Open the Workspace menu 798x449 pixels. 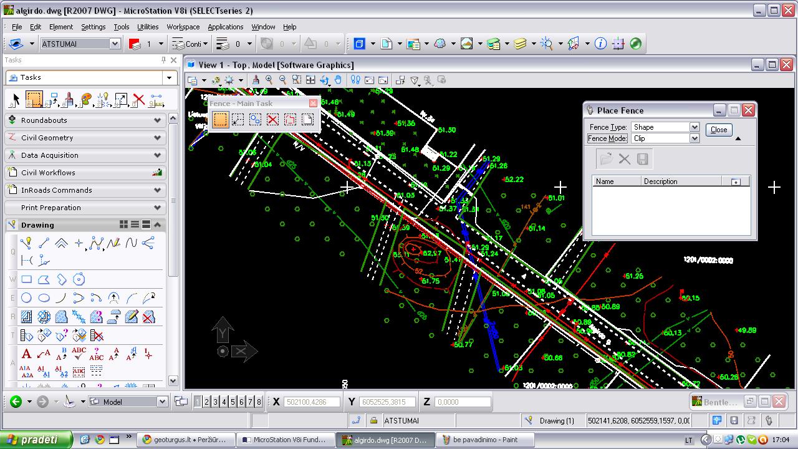[x=183, y=27]
